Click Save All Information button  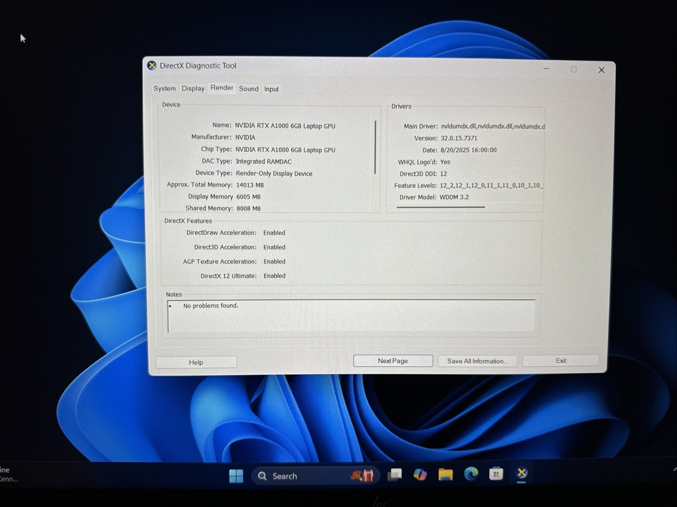tap(477, 361)
